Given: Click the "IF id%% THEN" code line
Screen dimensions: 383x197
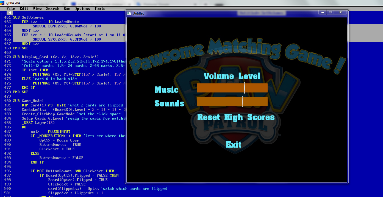Looking at the screenshot, I should pos(35,70).
